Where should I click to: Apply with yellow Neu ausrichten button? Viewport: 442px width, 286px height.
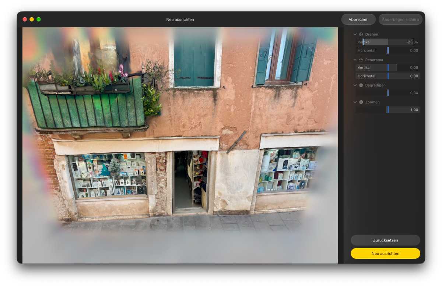coord(385,253)
